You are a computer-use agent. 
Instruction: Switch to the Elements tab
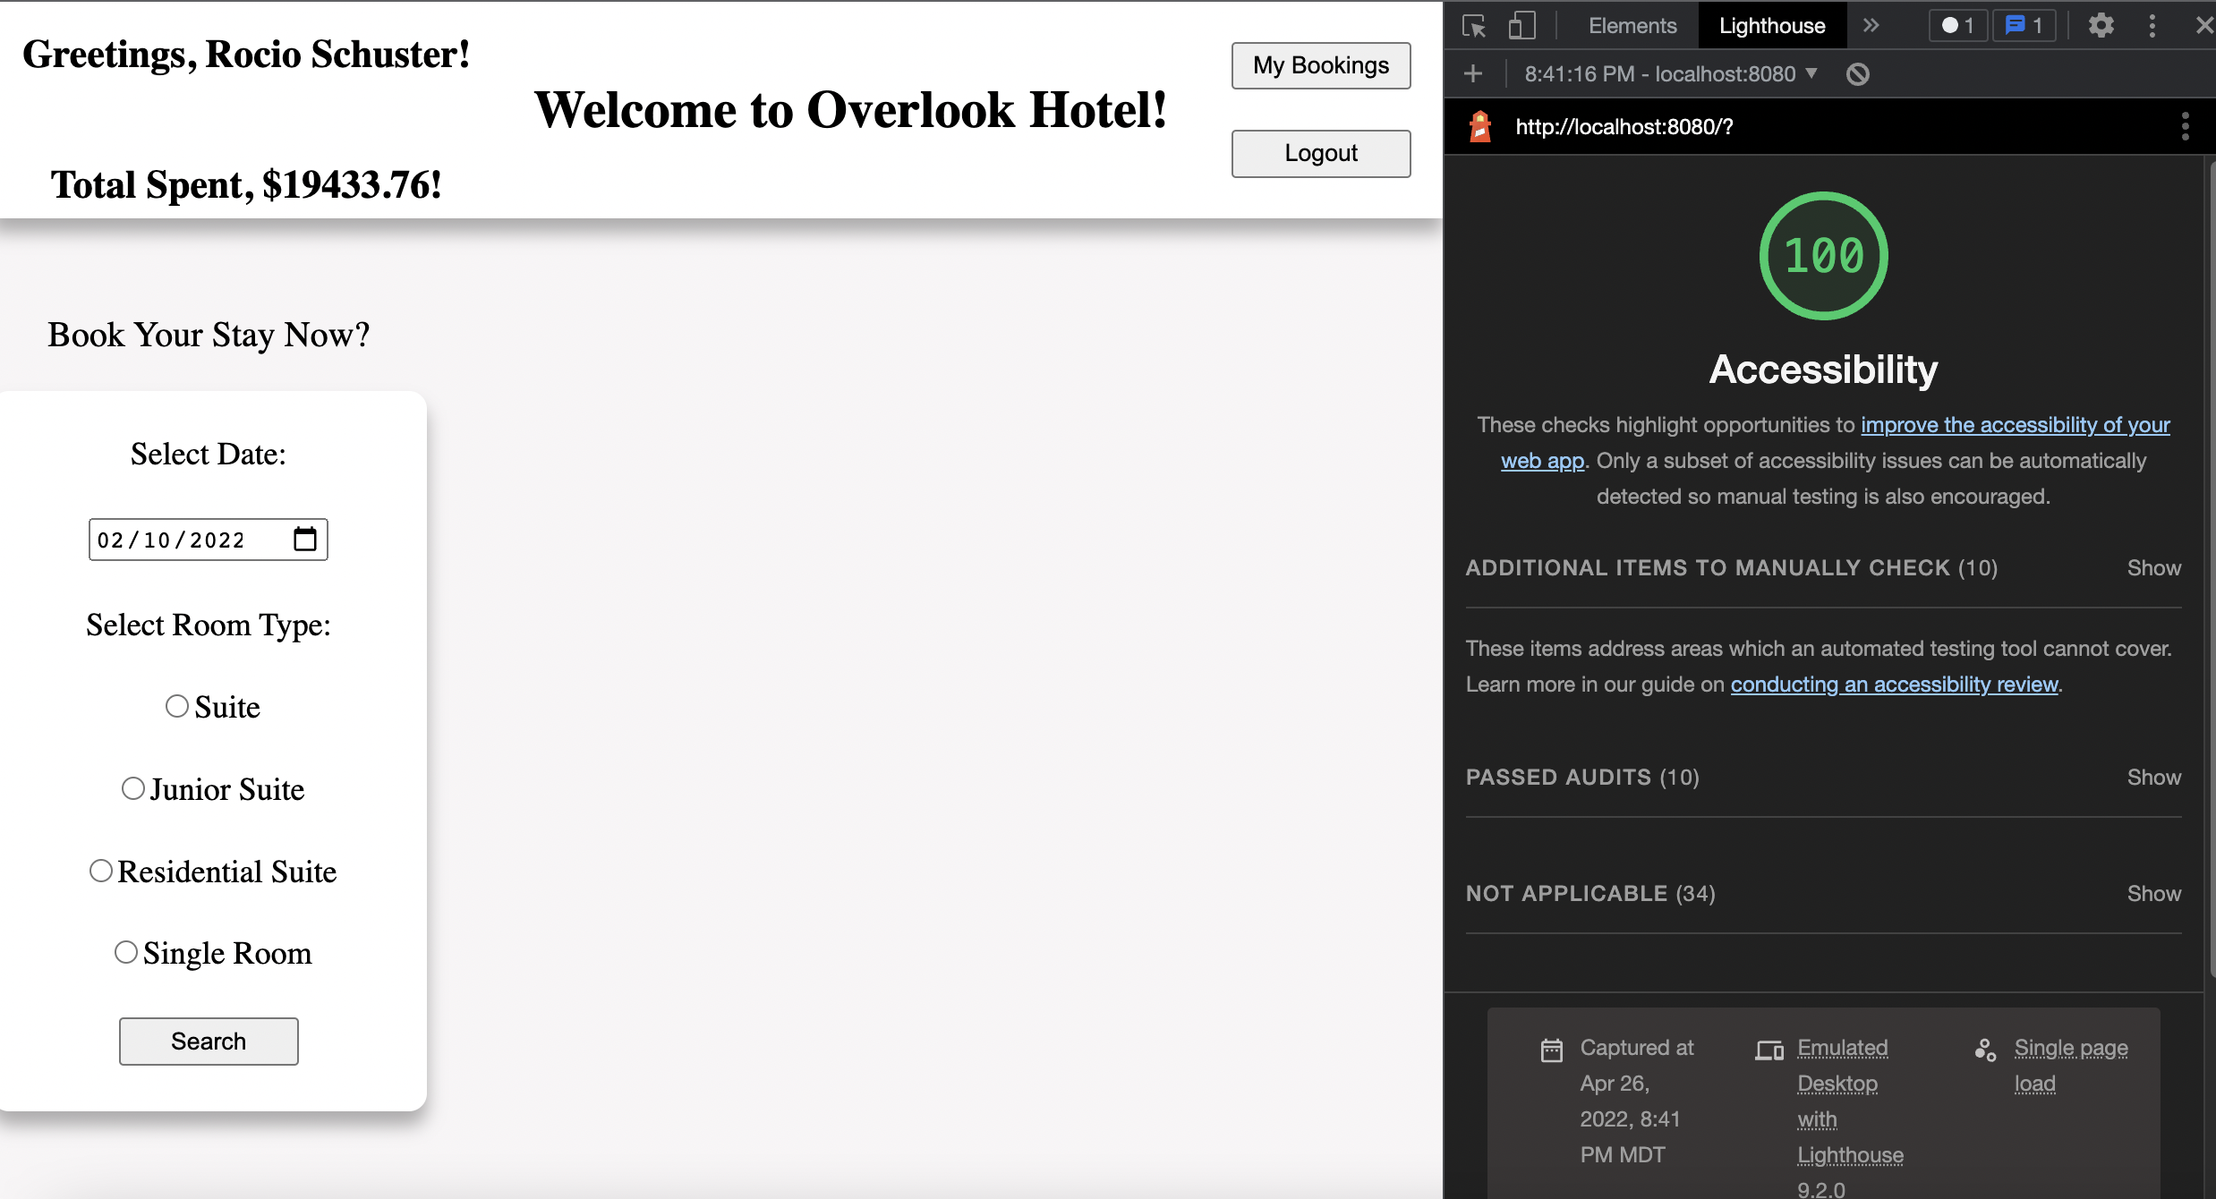(x=1632, y=25)
